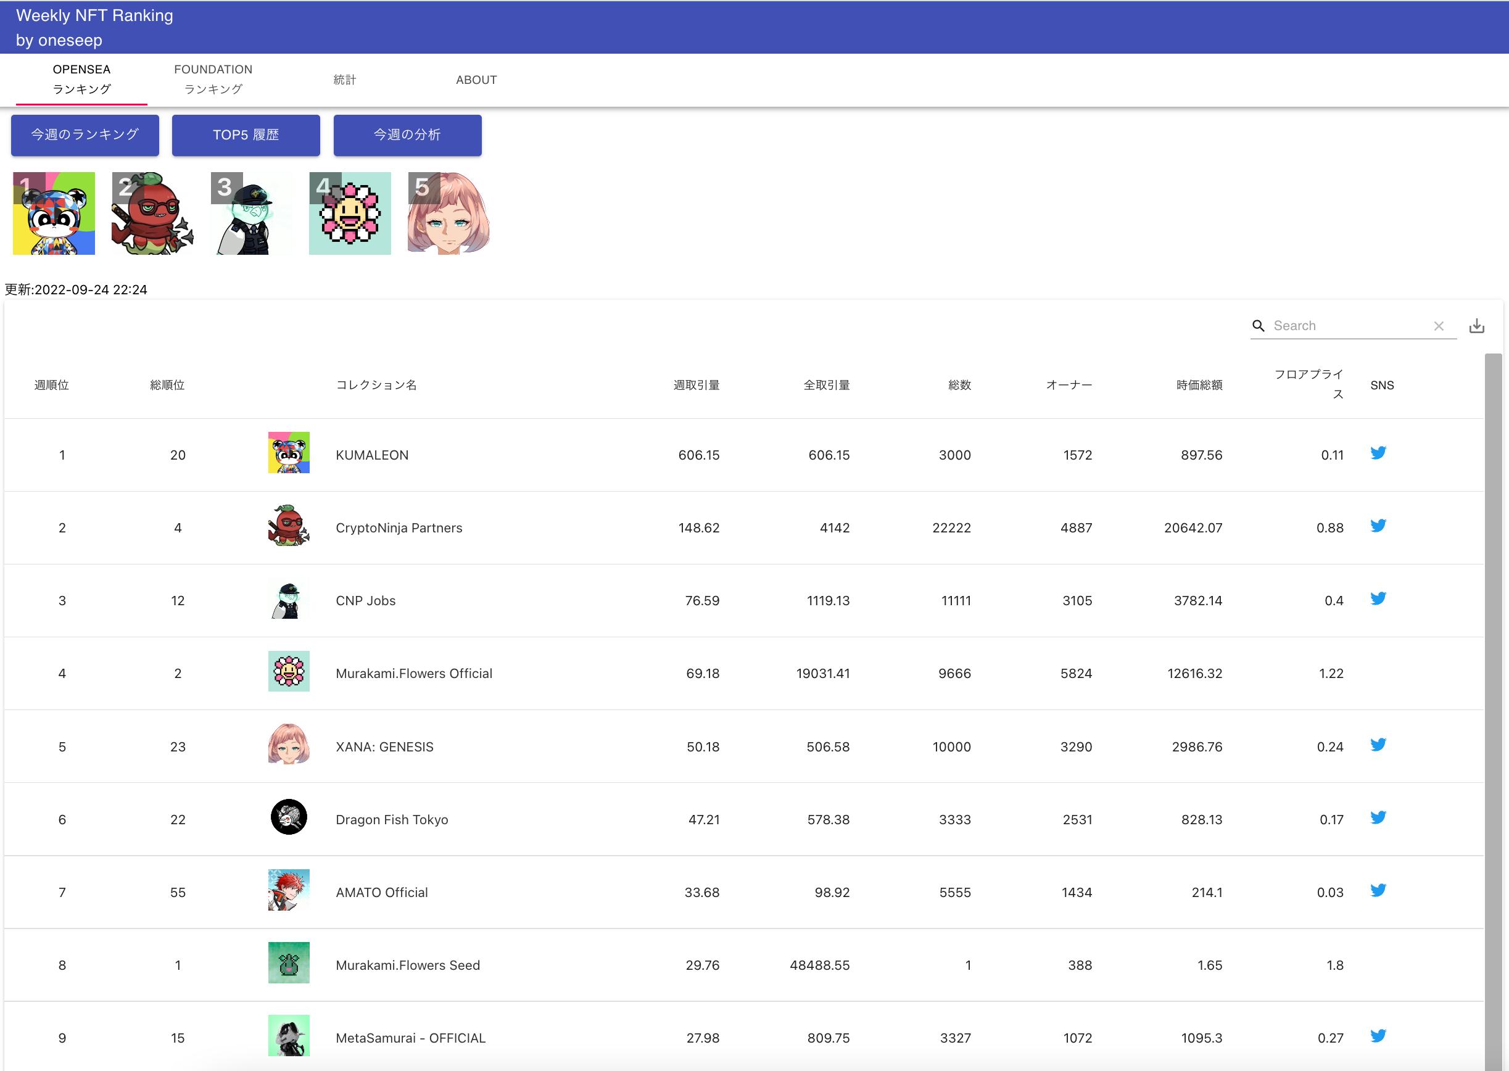Open the 統計 tab

point(345,80)
